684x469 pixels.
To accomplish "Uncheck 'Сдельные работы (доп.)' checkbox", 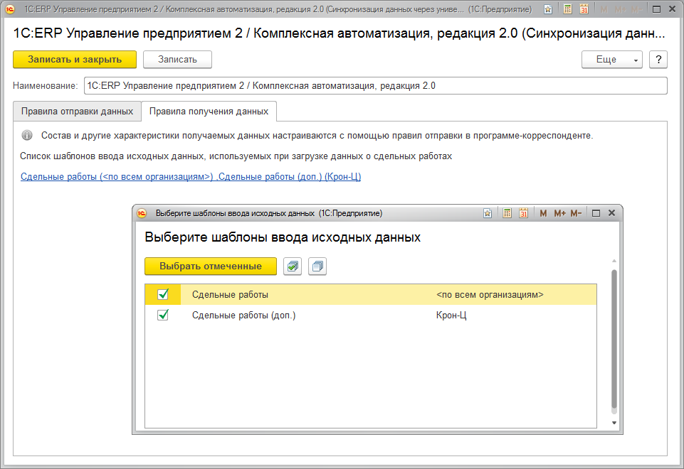I will pyautogui.click(x=163, y=315).
